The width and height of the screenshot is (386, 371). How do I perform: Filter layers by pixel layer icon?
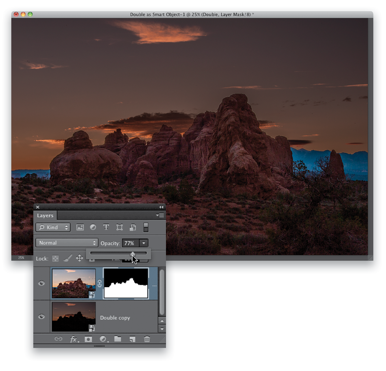pos(80,227)
